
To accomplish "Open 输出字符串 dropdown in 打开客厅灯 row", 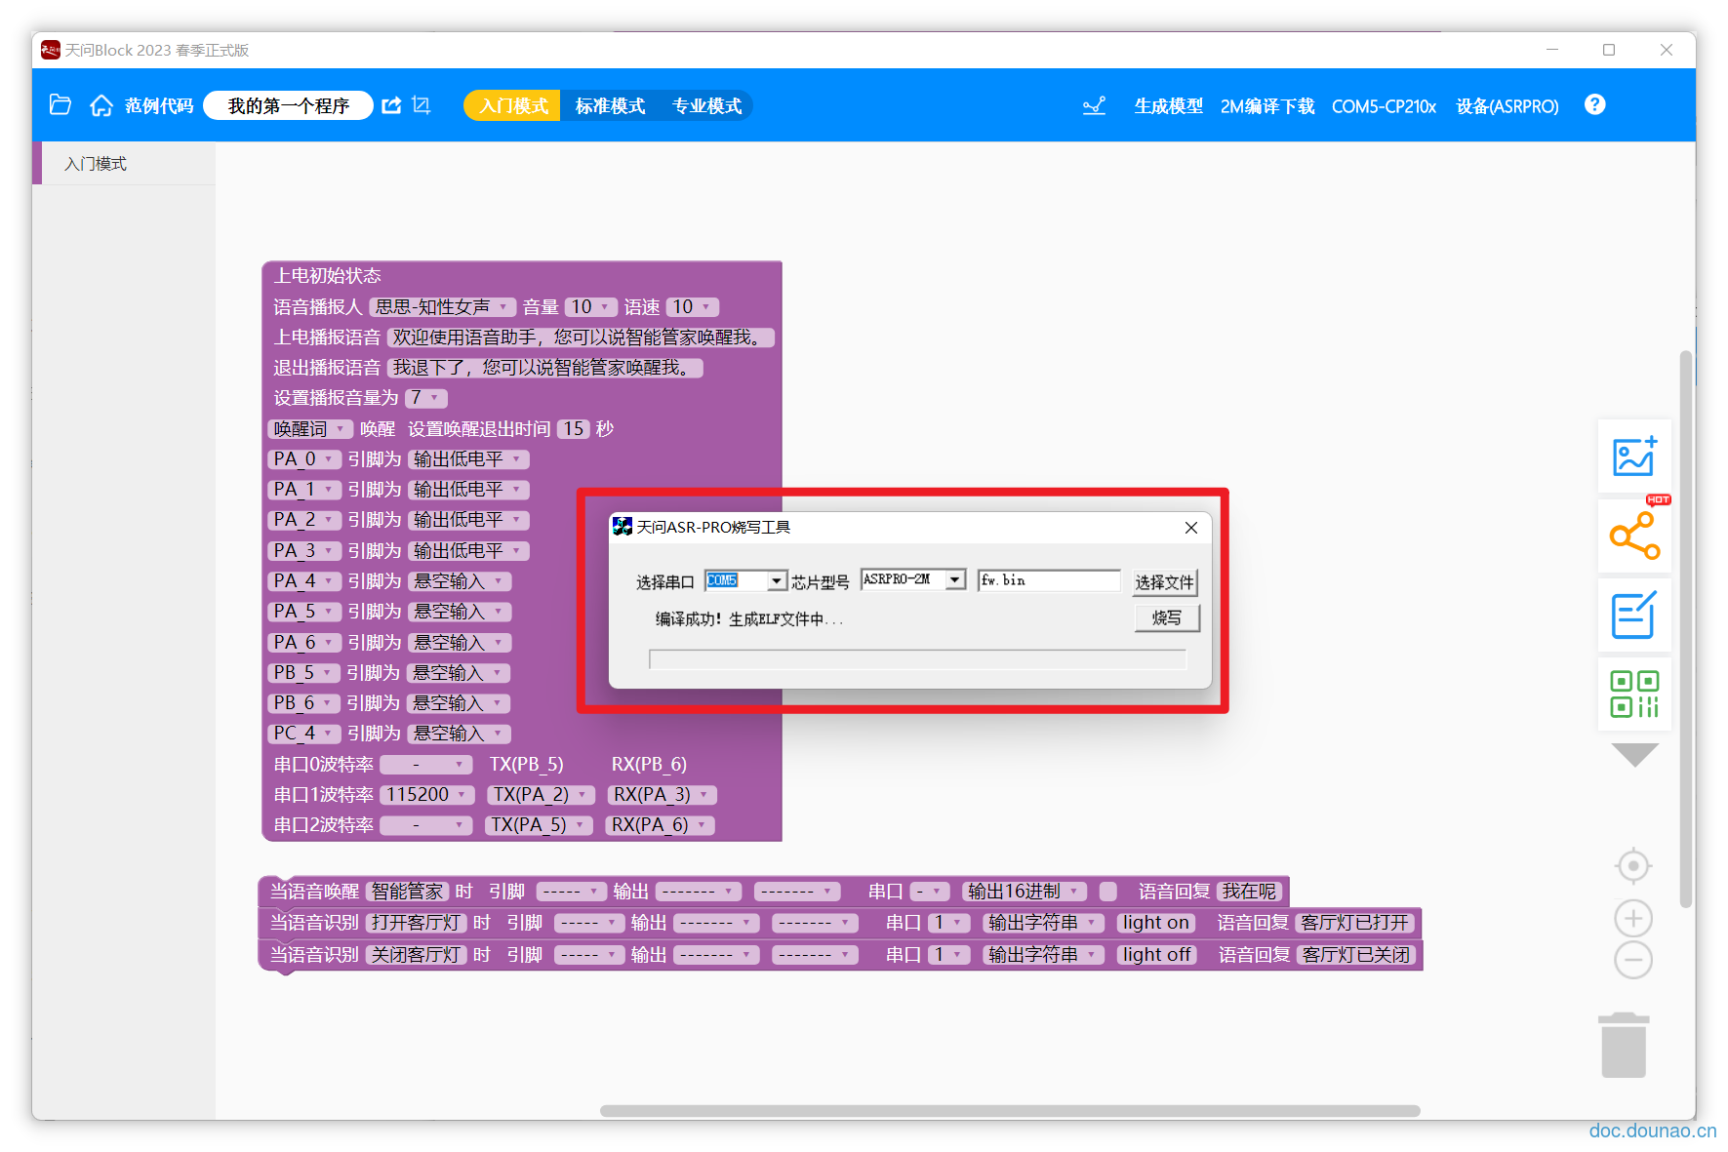I will (1043, 923).
